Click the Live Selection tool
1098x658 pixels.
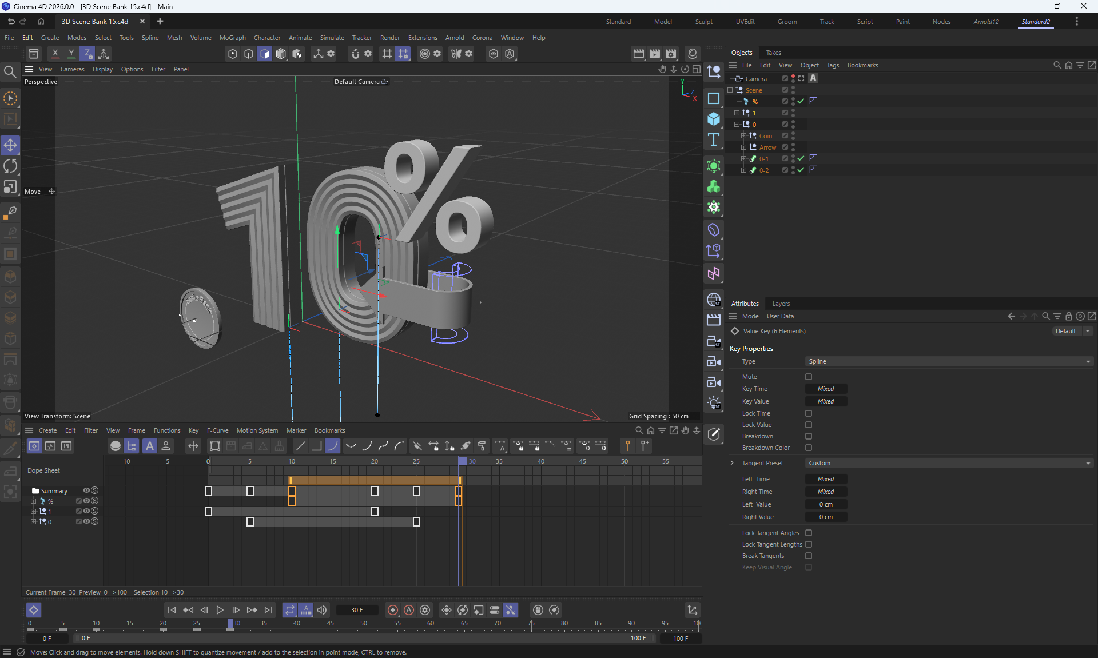pos(10,98)
